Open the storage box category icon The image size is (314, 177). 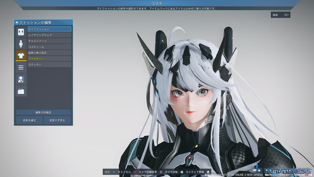point(21,91)
